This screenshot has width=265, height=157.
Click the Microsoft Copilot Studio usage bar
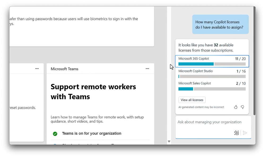coord(212,76)
